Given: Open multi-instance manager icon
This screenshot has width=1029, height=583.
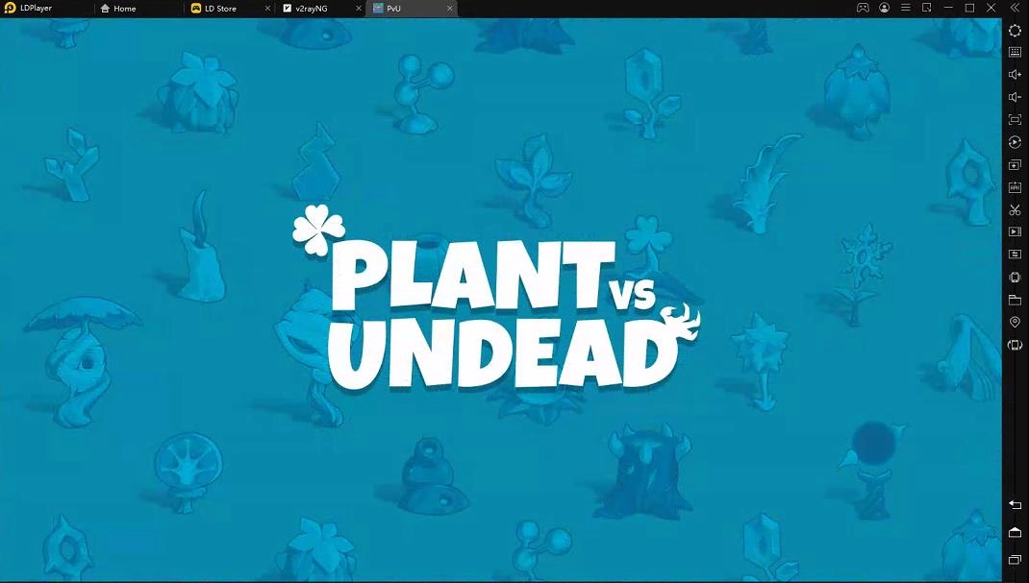Looking at the screenshot, I should (1015, 165).
